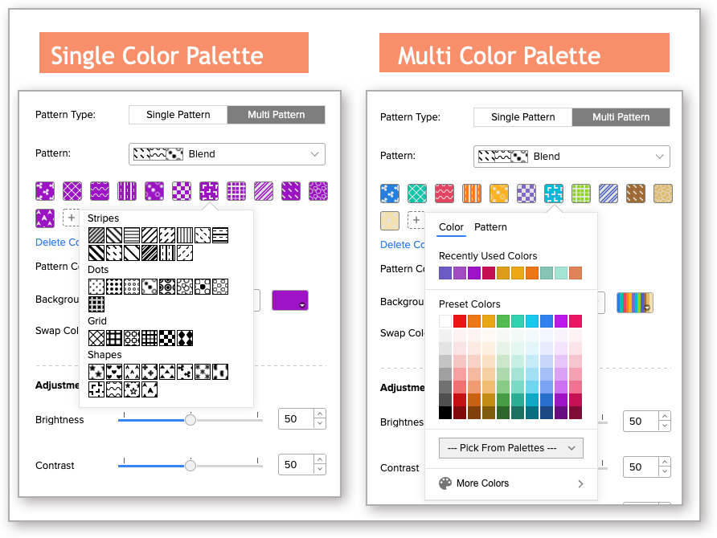Click the More Colors palette icon
The height and width of the screenshot is (538, 717).
pyautogui.click(x=445, y=483)
